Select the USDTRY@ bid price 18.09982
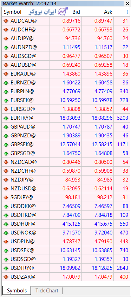 [x=70, y=268]
